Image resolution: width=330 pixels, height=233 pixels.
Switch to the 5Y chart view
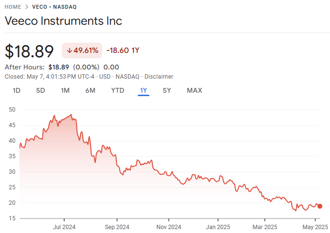(x=167, y=90)
